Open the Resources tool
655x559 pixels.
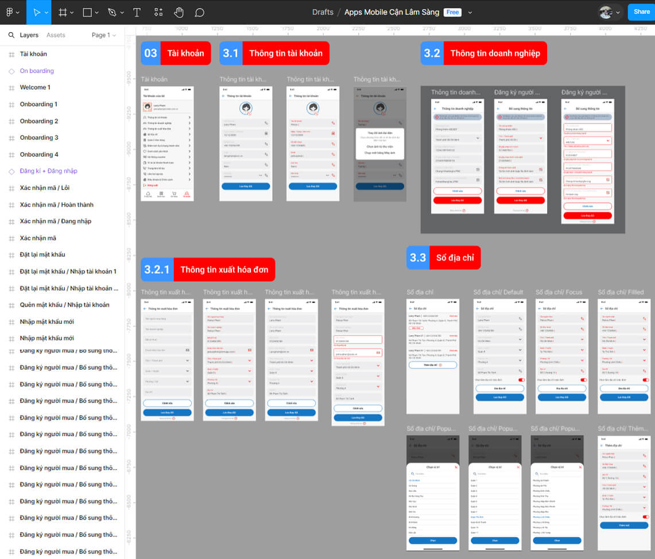coord(158,12)
